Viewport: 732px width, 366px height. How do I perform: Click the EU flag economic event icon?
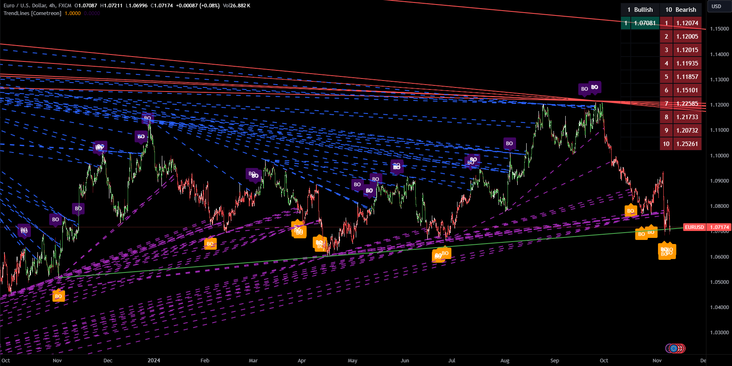coord(674,348)
